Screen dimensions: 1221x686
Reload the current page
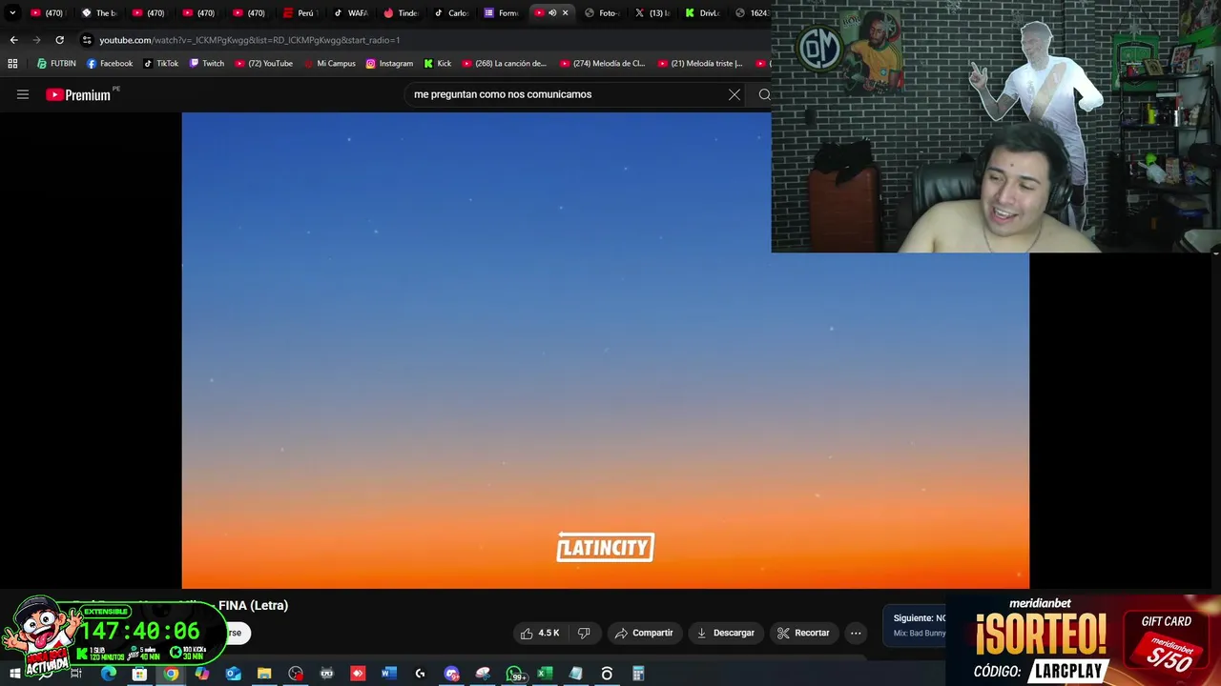pos(59,40)
